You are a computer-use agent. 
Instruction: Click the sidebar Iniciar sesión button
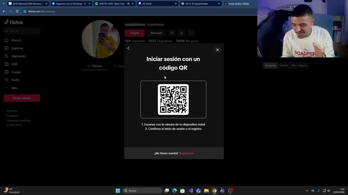pyautogui.click(x=22, y=98)
